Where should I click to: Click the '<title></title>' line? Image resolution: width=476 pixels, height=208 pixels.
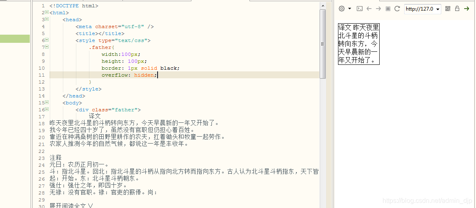click(x=100, y=33)
